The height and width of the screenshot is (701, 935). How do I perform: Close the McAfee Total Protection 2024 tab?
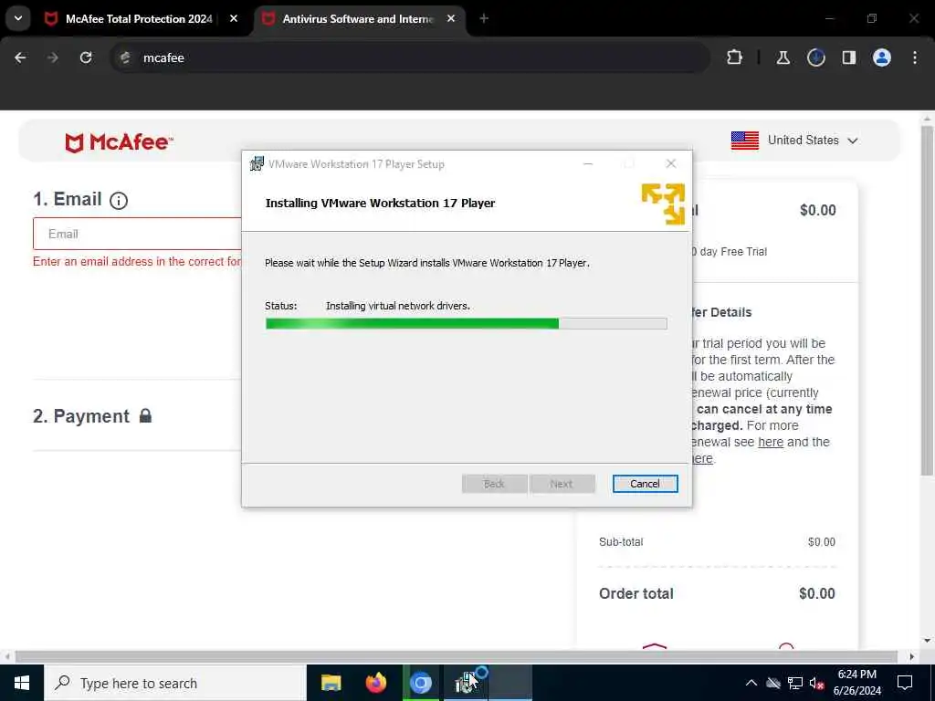(x=234, y=19)
